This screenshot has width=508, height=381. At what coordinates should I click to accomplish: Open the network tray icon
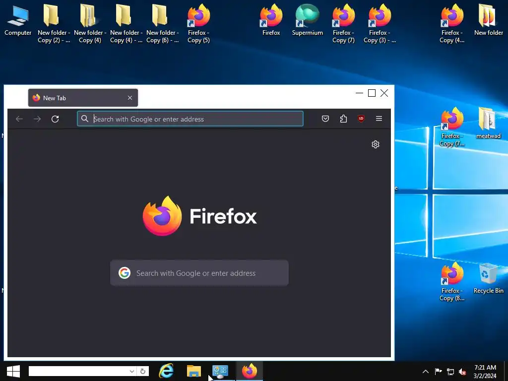(450, 372)
